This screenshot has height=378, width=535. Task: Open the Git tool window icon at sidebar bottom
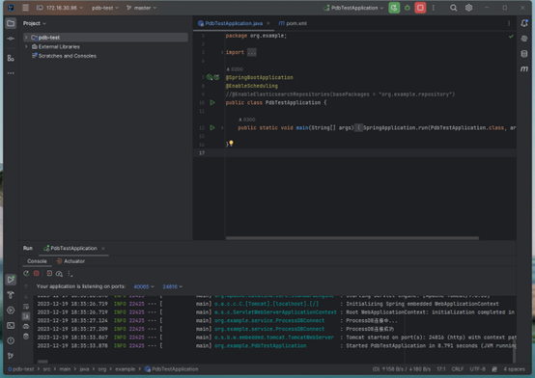tap(11, 356)
